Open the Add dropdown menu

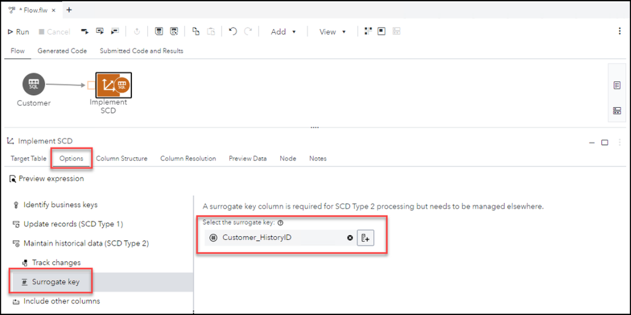pyautogui.click(x=284, y=31)
